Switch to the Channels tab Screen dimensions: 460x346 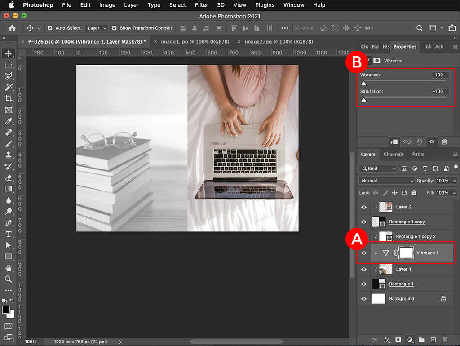(394, 155)
